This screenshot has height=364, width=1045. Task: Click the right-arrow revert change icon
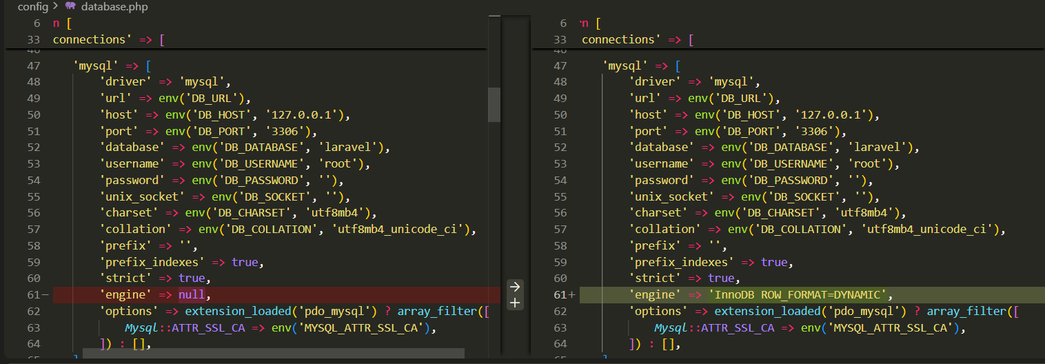pyautogui.click(x=515, y=286)
